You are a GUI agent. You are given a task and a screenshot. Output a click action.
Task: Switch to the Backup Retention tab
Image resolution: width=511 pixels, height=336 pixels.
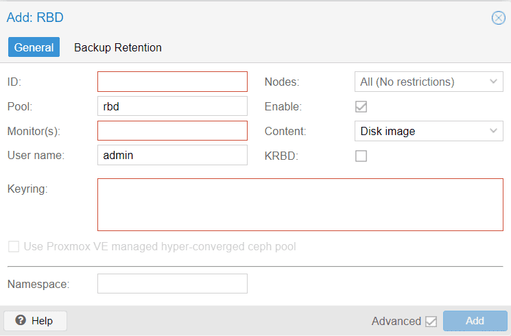[x=118, y=47]
